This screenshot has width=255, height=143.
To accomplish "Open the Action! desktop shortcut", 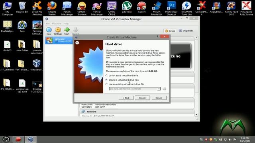I will coord(142,7).
